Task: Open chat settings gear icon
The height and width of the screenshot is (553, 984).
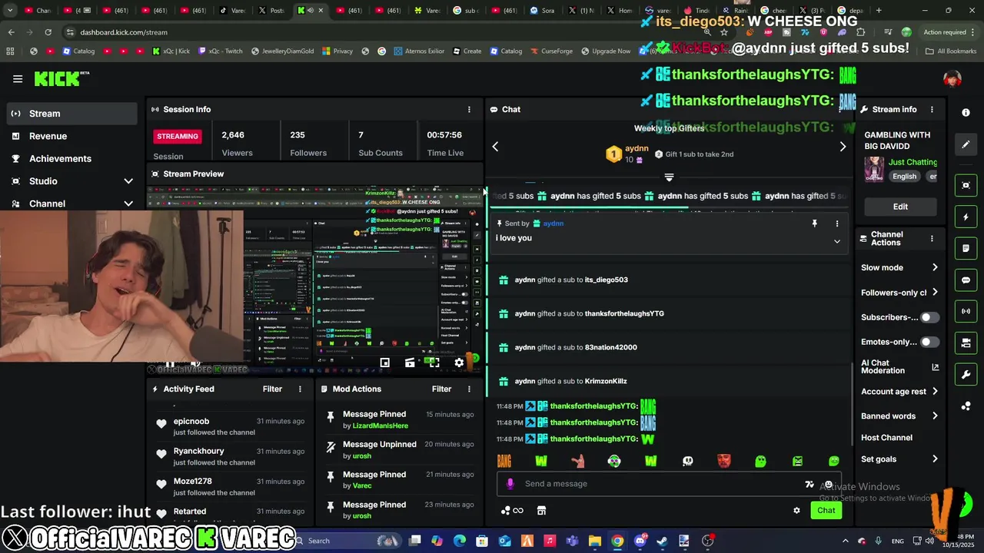Action: click(x=796, y=510)
